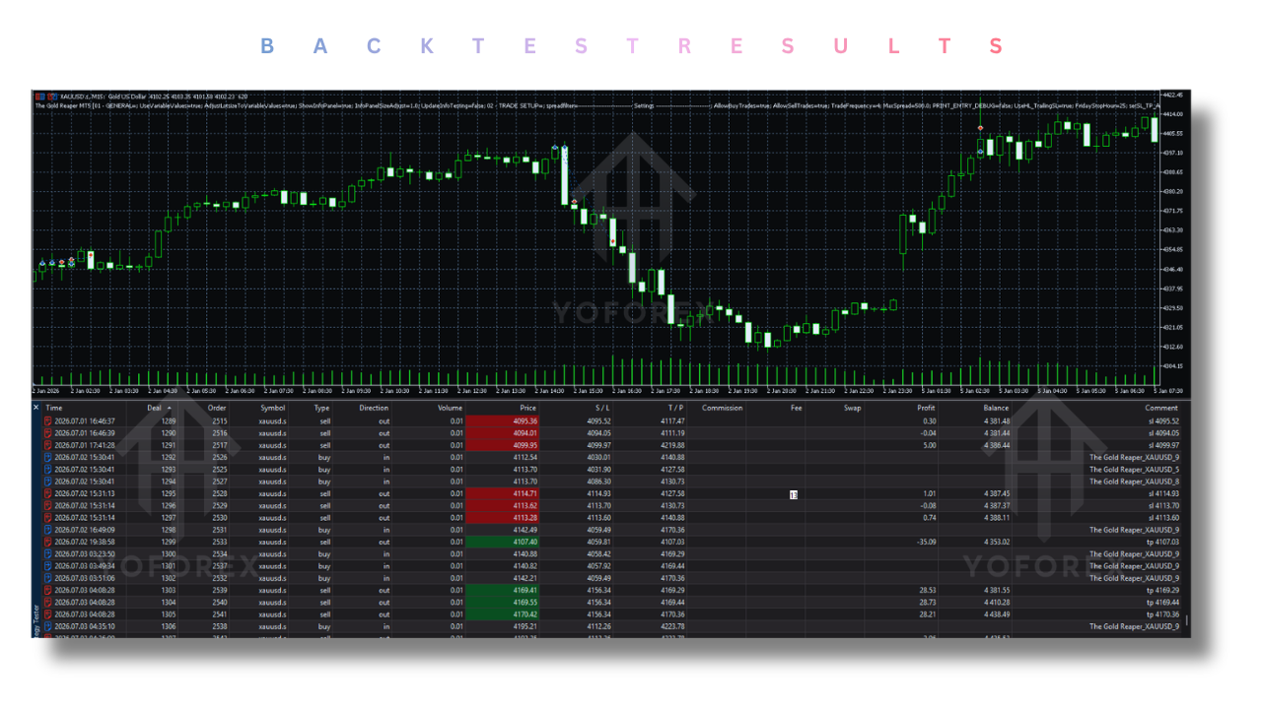Image resolution: width=1262 pixels, height=709 pixels.
Task: Click the time cell 2026.07.03 03:23:50
Action: point(85,553)
